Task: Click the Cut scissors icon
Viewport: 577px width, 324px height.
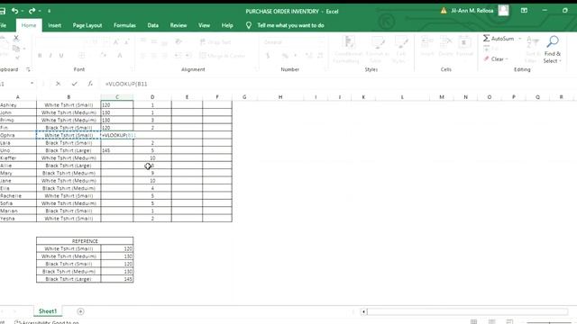Action: coord(16,38)
